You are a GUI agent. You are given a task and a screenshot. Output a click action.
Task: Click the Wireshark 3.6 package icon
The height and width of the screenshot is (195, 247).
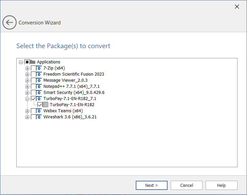point(39,117)
